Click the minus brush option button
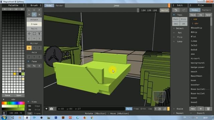This screenshot has width=214, height=120. click(34, 39)
